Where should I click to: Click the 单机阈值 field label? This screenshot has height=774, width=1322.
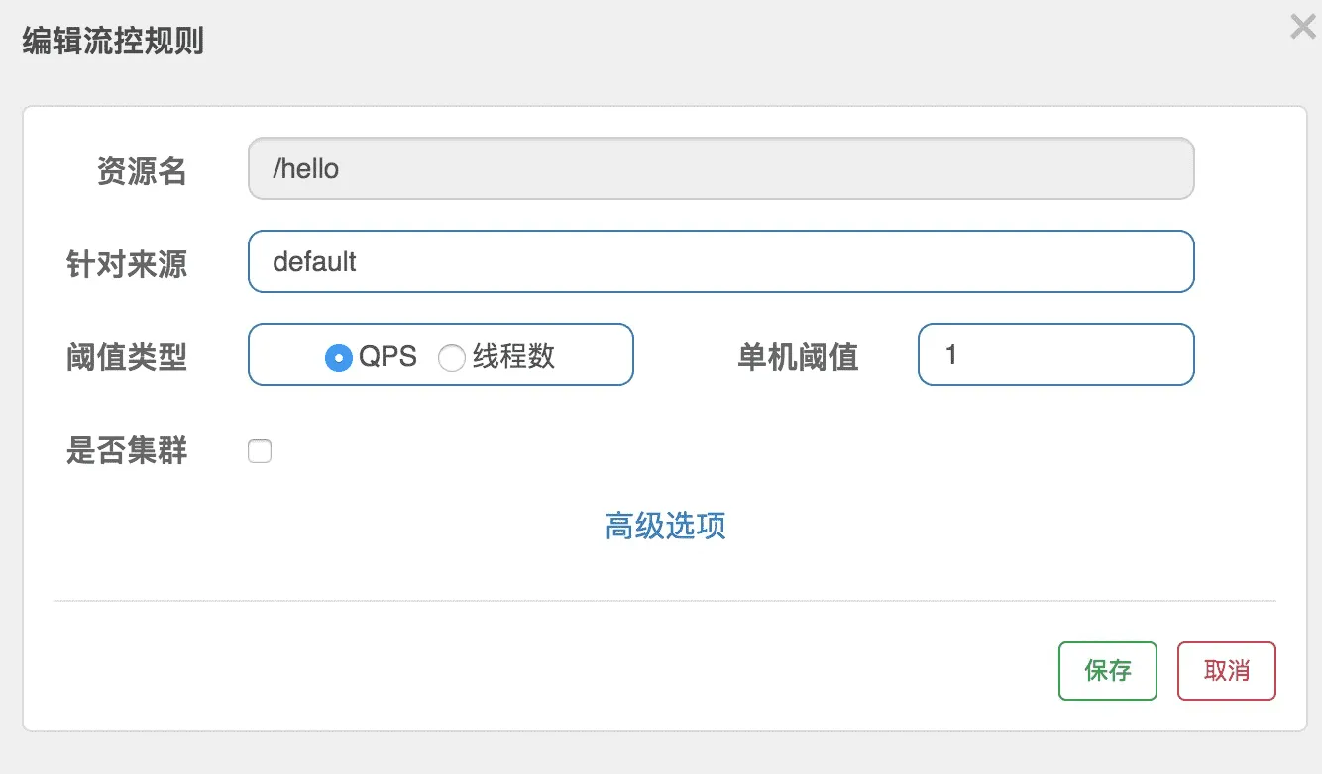798,356
